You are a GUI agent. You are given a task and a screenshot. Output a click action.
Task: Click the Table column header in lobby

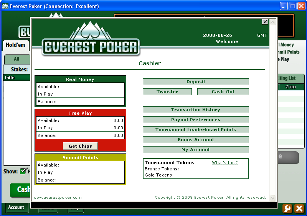pyautogui.click(x=17, y=77)
